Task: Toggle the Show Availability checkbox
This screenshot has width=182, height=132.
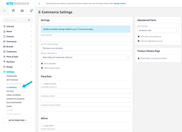Action: click(x=42, y=63)
